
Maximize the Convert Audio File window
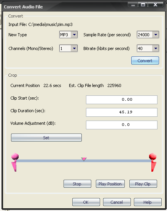tap(143, 5)
